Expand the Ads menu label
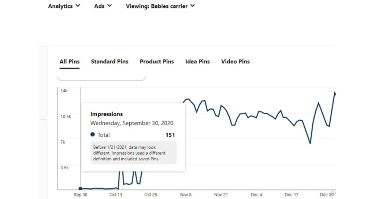Viewport: 375px width, 199px height. point(99,6)
